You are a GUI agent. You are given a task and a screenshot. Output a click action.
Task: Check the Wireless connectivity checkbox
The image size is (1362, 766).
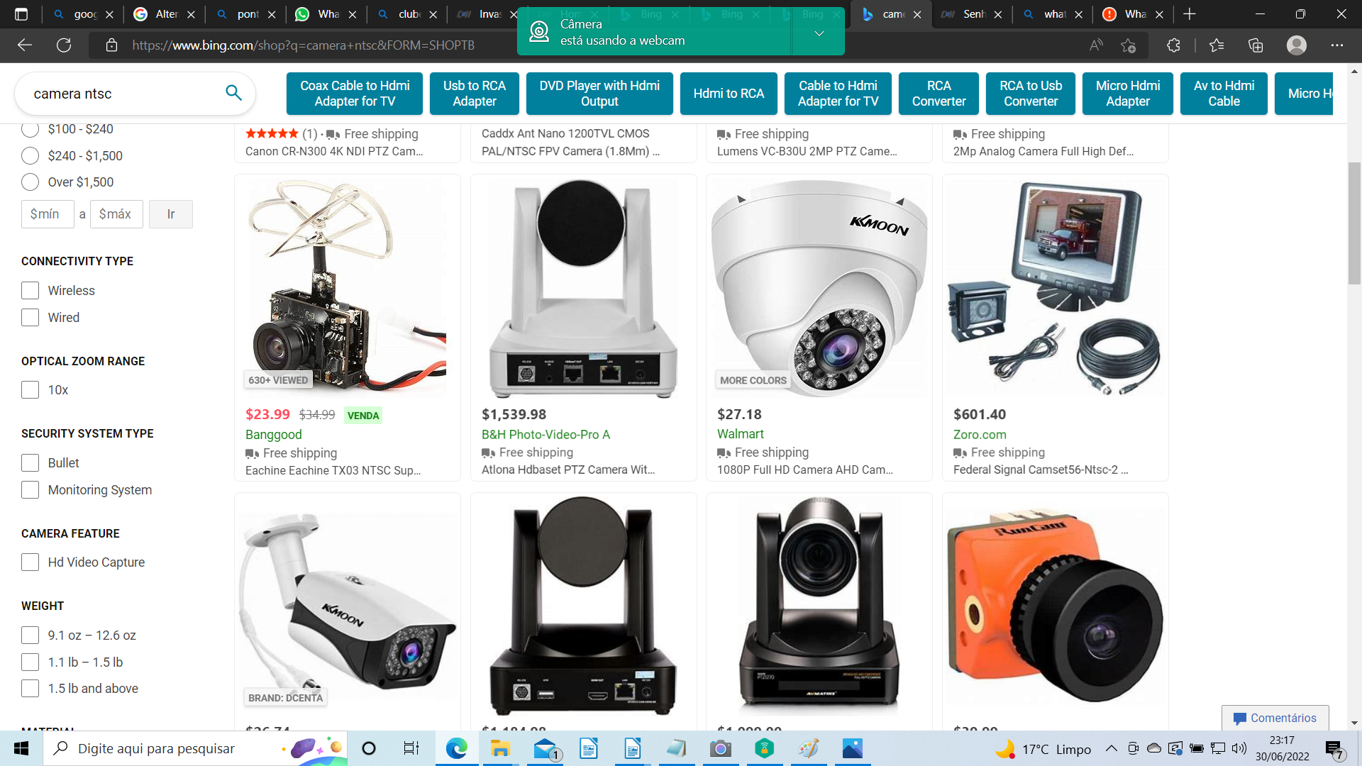click(x=30, y=291)
